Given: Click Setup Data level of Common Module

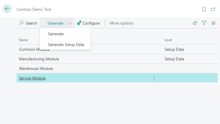Looking at the screenshot, I should click(x=174, y=50).
